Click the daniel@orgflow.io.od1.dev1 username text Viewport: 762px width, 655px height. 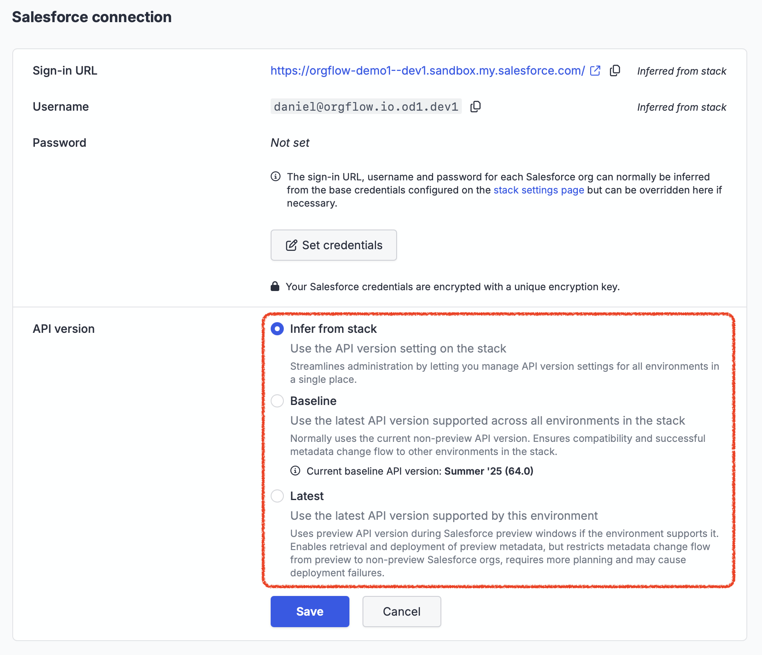click(366, 107)
